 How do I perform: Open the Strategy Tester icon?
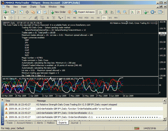click(x=45, y=12)
